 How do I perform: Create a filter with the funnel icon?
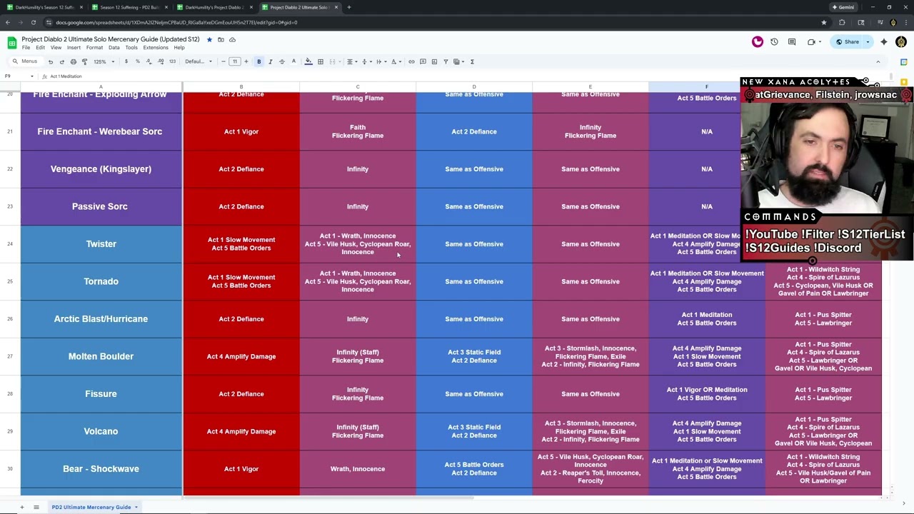point(446,61)
